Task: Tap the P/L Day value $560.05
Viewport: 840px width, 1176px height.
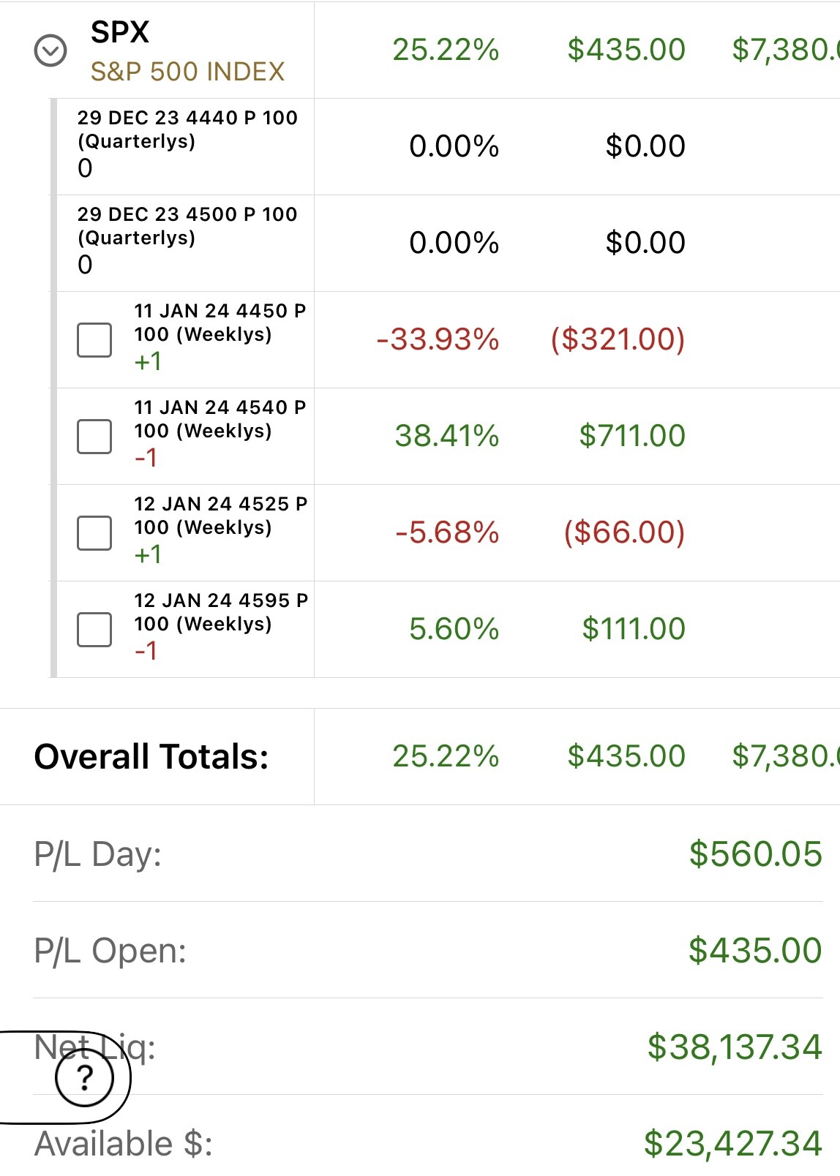Action: [x=756, y=854]
